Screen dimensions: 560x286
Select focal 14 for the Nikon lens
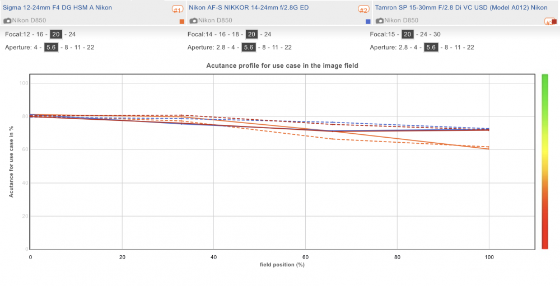[x=209, y=35]
